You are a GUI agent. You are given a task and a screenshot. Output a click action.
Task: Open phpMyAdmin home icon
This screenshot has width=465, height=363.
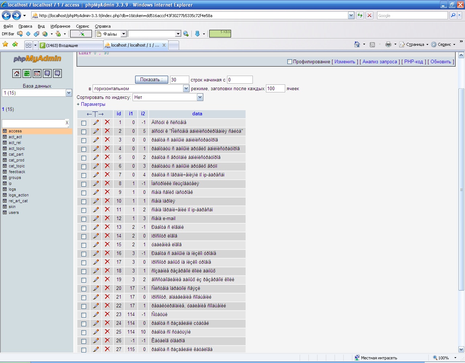pos(17,73)
